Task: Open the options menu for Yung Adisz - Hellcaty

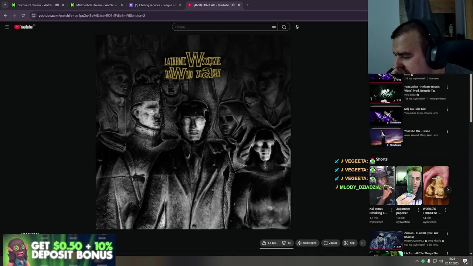Action: pyautogui.click(x=447, y=87)
